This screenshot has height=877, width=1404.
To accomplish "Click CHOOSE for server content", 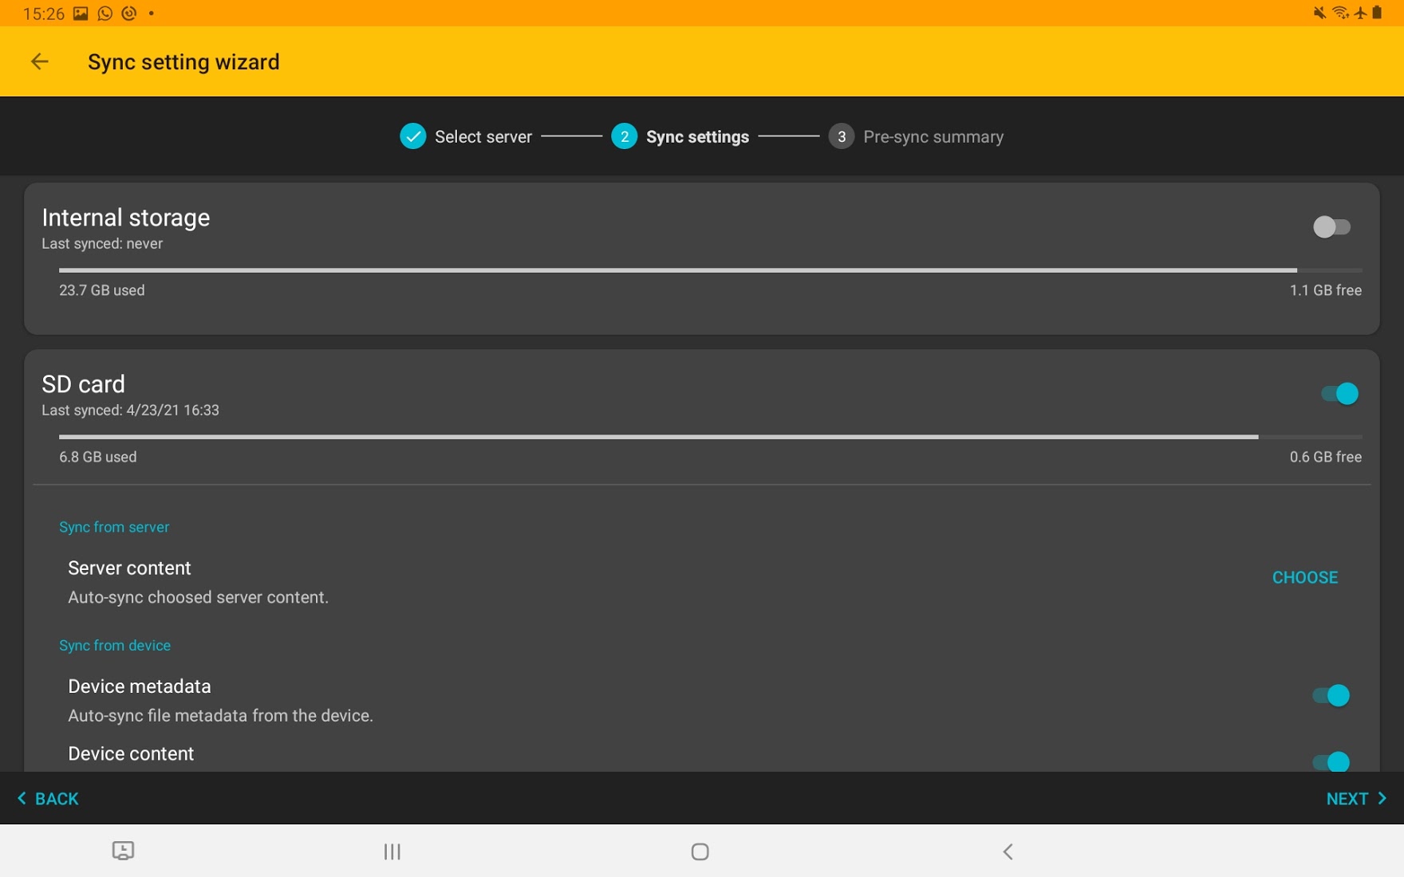I will coord(1304,577).
